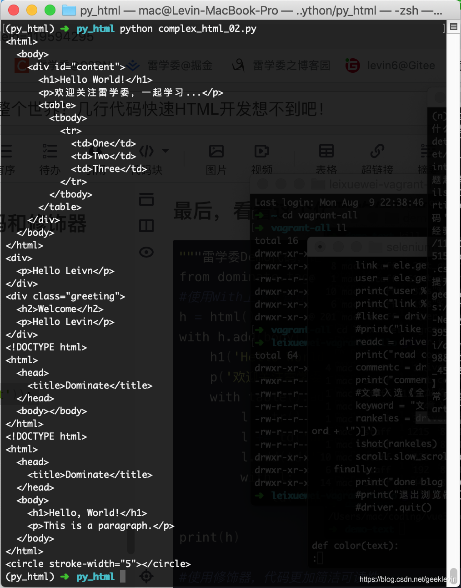The width and height of the screenshot is (461, 588).
Task: Click the line '<body></body>'
Action: 52,411
